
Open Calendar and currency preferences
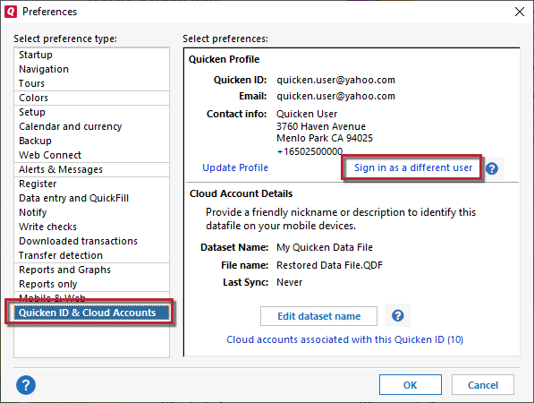click(91, 126)
